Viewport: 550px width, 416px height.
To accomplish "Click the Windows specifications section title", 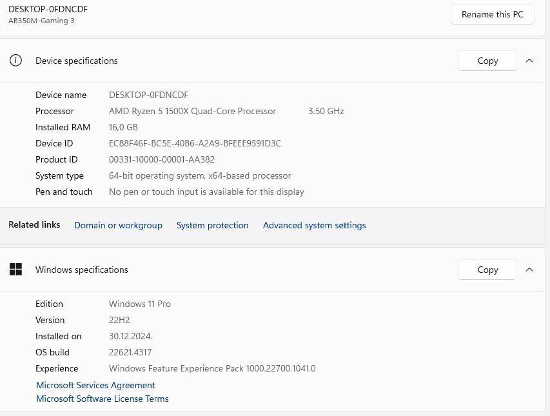I will pyautogui.click(x=82, y=270).
